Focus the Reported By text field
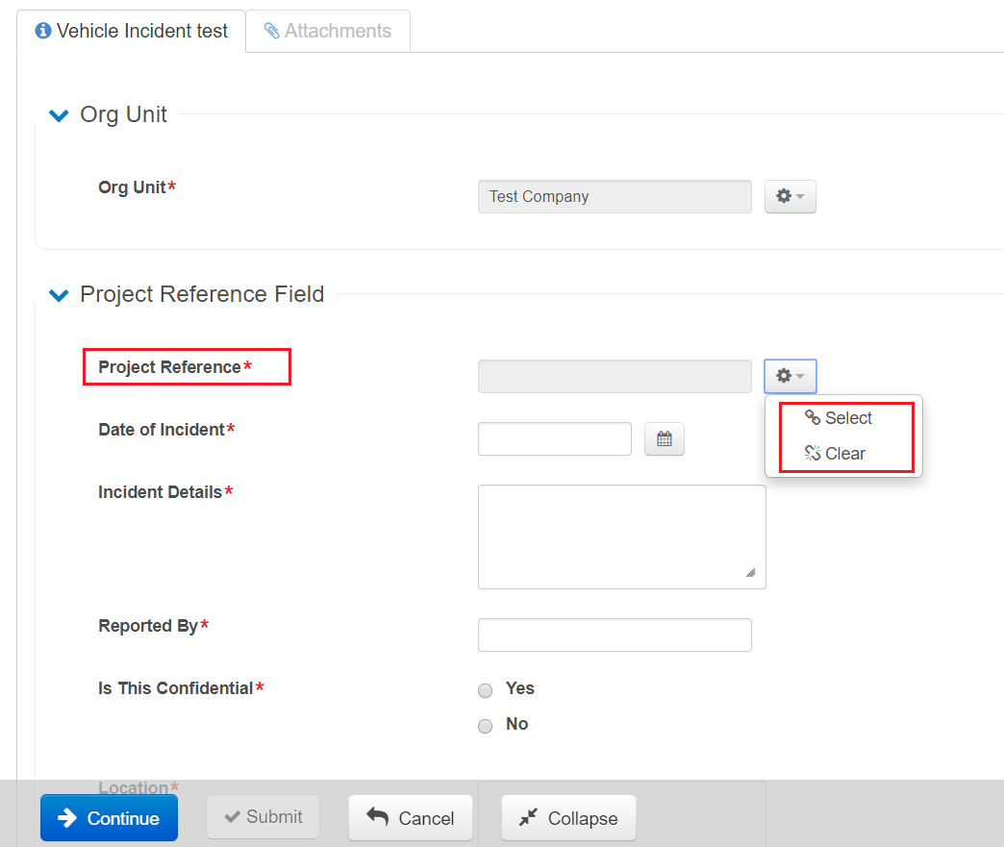Image resolution: width=1004 pixels, height=847 pixels. (x=615, y=635)
